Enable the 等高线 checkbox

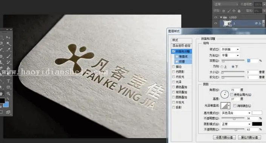coord(177,56)
